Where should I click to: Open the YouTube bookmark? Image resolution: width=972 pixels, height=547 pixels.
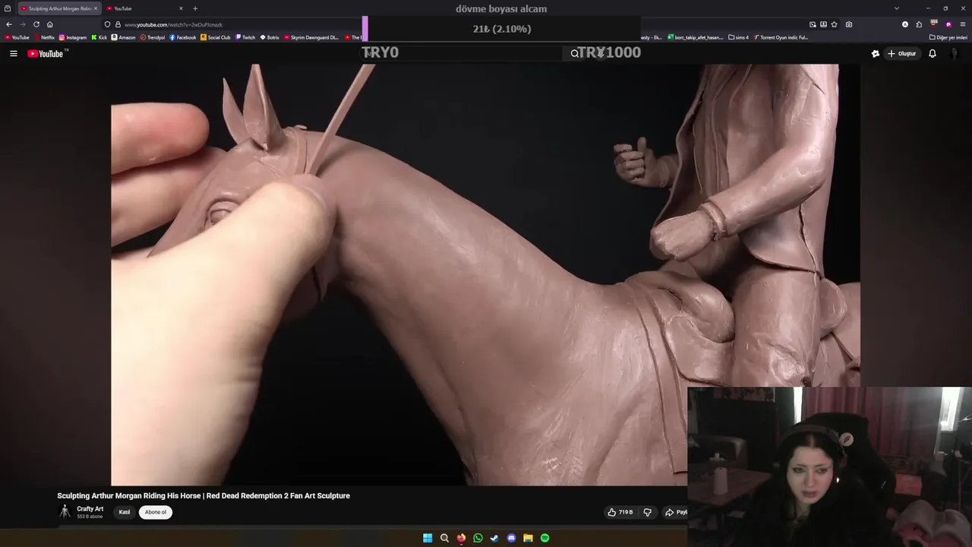[x=17, y=37]
